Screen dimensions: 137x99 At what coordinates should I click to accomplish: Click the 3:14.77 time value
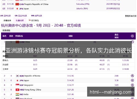tap(70, 85)
